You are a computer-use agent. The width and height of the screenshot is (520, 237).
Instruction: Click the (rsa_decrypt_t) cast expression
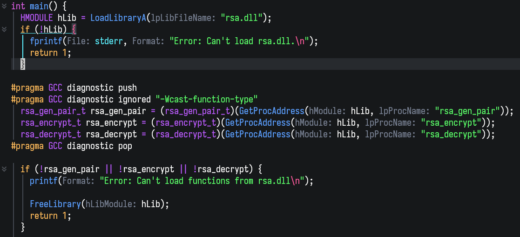[x=186, y=134]
